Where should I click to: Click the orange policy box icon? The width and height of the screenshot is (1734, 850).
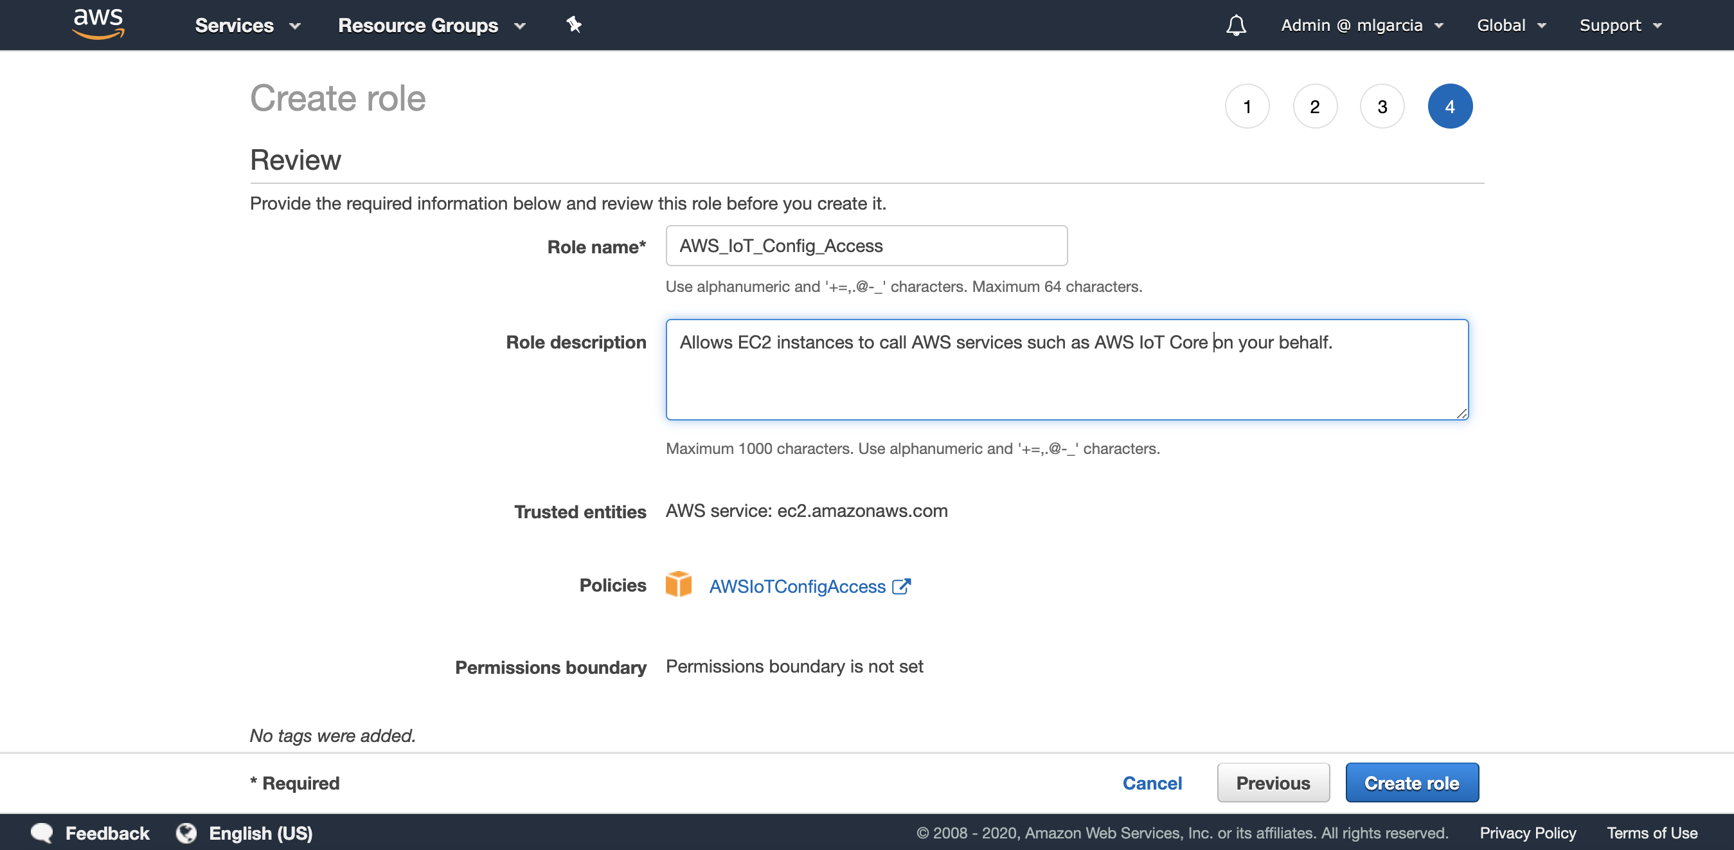point(678,584)
